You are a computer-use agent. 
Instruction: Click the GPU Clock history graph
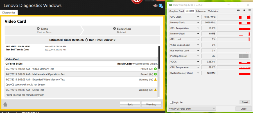234,17
